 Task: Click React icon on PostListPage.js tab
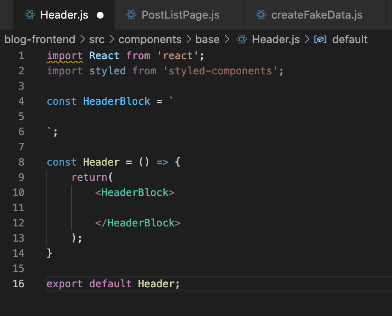(131, 15)
